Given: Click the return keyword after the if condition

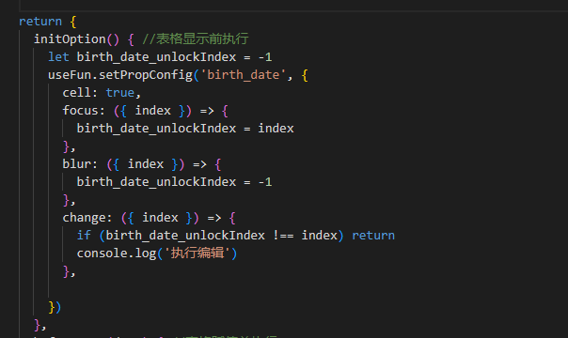Looking at the screenshot, I should (373, 236).
